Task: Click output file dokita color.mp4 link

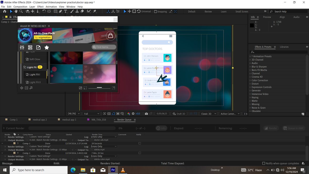Action: (x=102, y=159)
